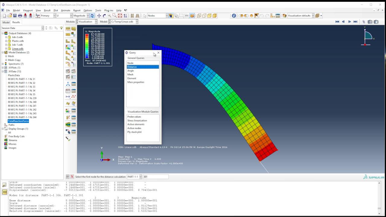The height and width of the screenshot is (217, 386).
Task: Click the Create XY Data icon
Action: coord(68,91)
